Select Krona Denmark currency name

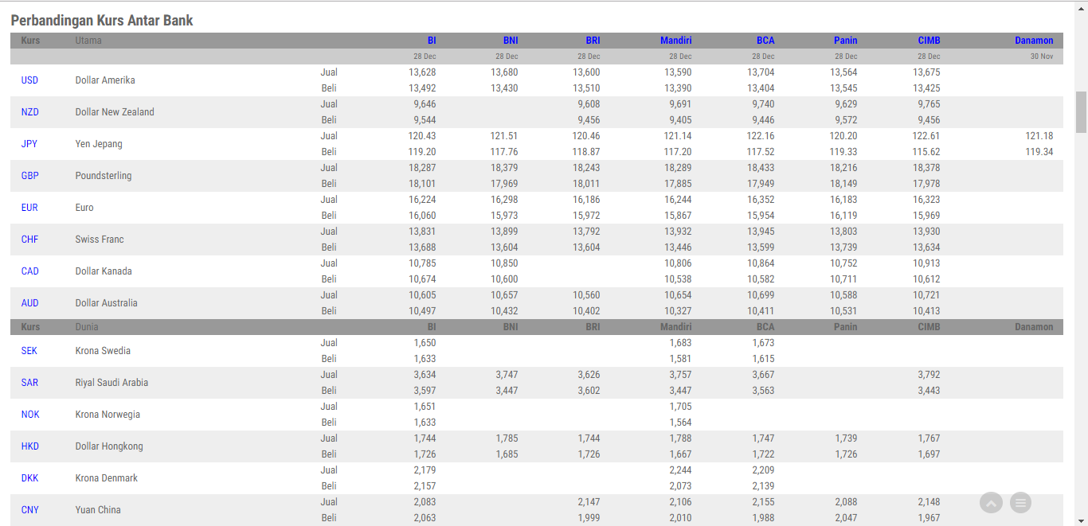107,478
